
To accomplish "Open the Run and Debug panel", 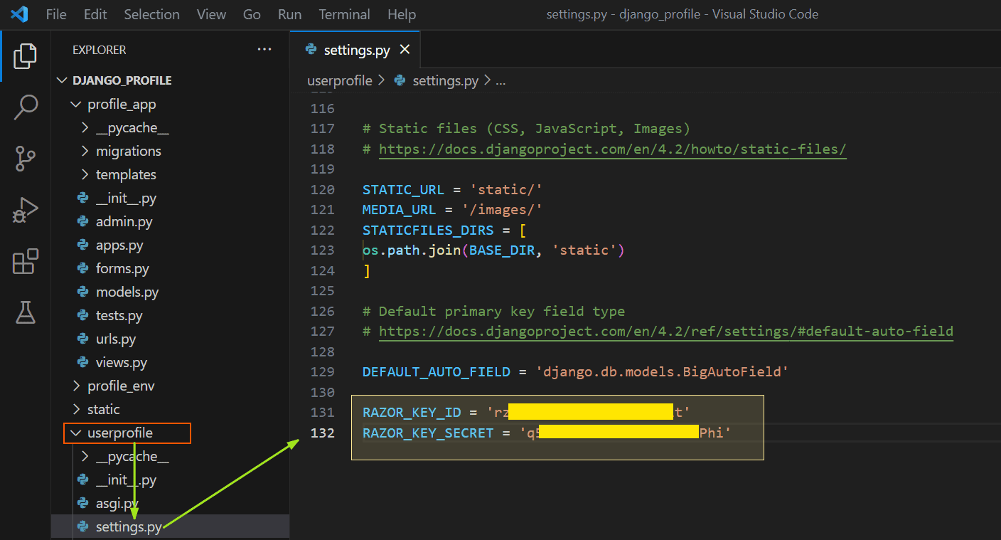I will [26, 209].
